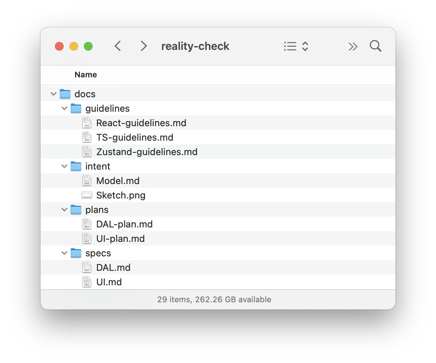This screenshot has height=363, width=436.
Task: Click the double-chevron overflow icon in the toolbar
Action: pos(353,46)
